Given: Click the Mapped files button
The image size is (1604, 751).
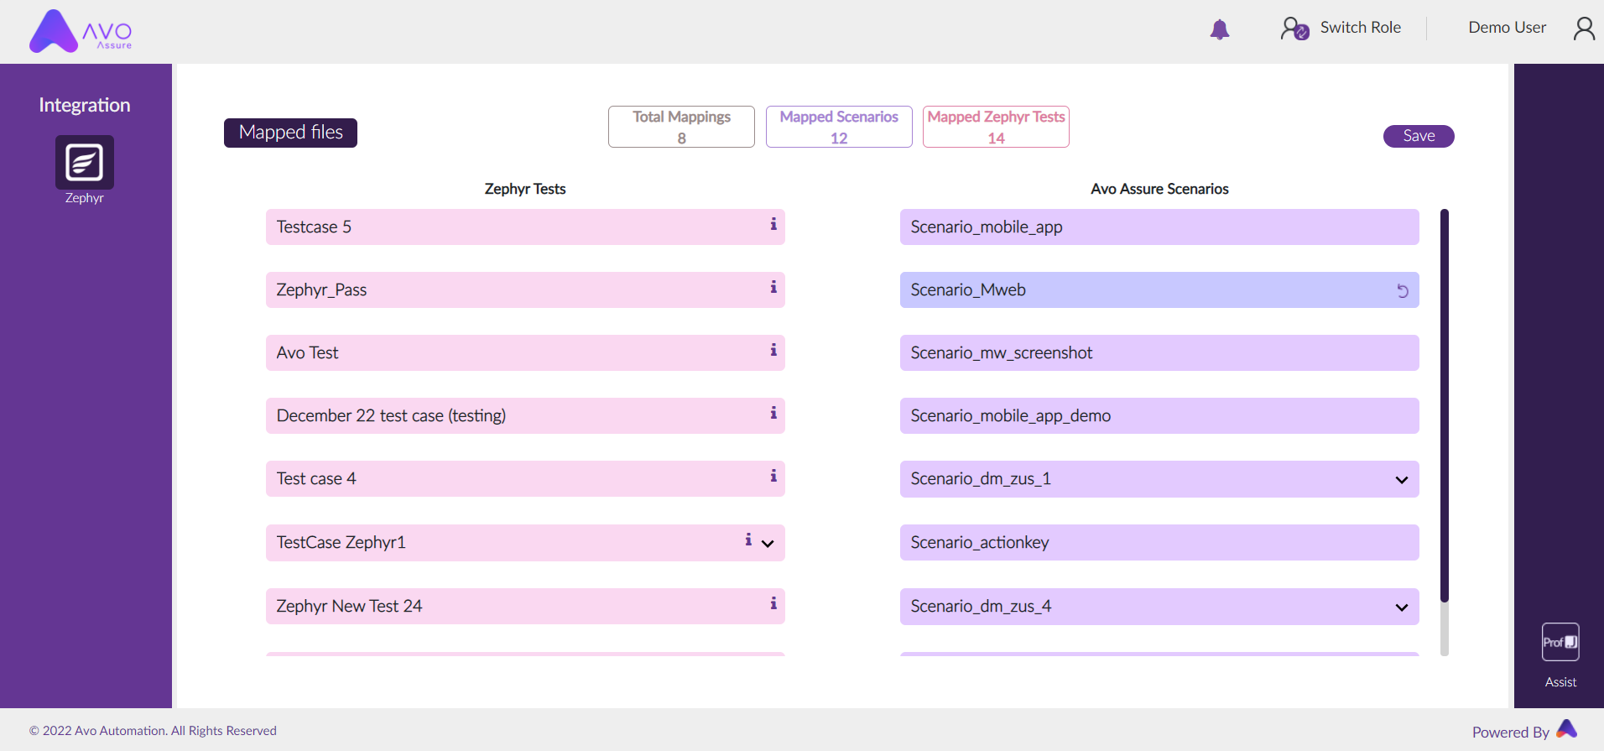Looking at the screenshot, I should coord(290,133).
